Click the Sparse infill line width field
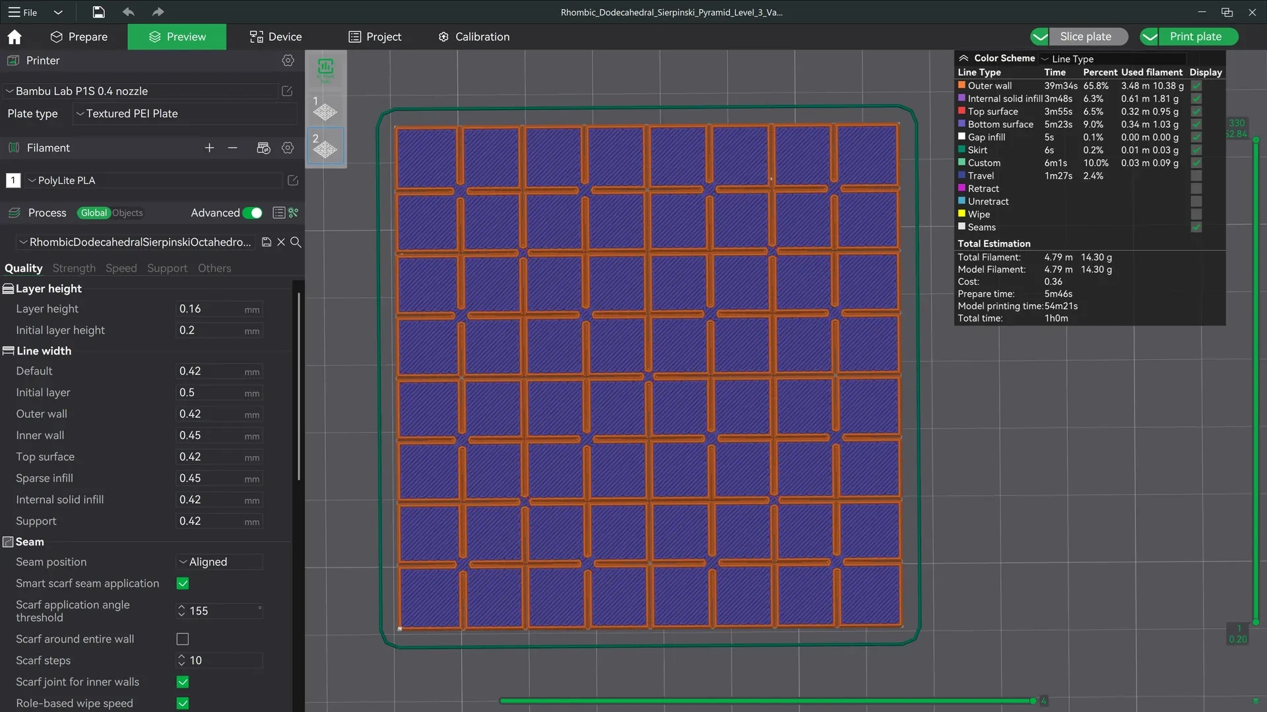 click(220, 479)
